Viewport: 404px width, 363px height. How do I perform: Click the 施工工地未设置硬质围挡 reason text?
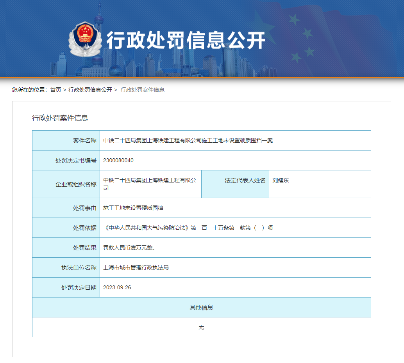point(133,208)
